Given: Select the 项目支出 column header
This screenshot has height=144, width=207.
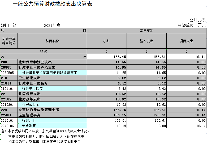Looking at the screenshot, I should pyautogui.click(x=186, y=41).
